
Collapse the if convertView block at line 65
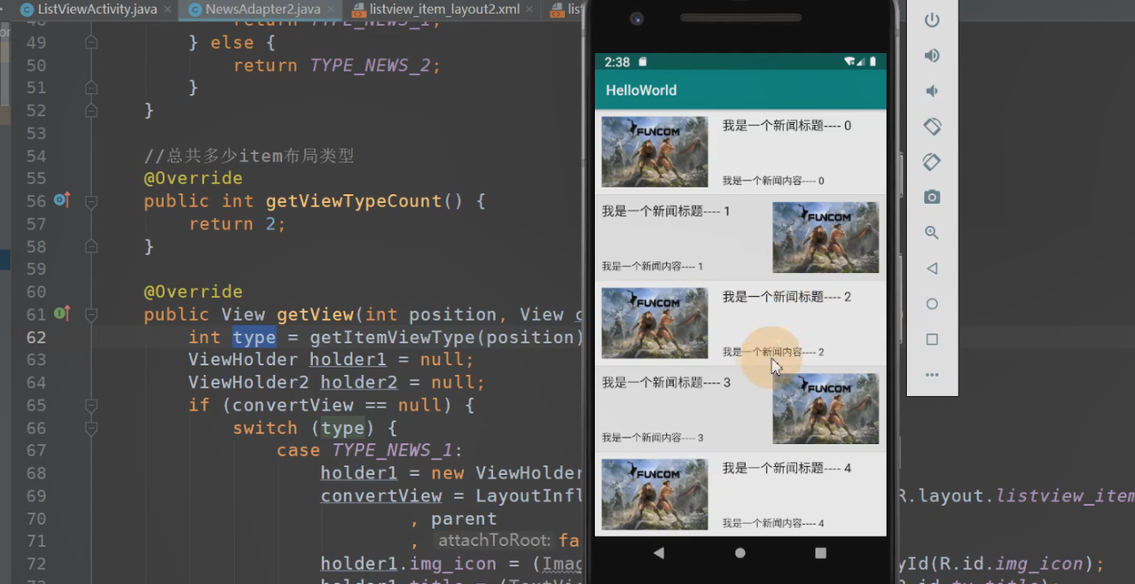pos(90,405)
